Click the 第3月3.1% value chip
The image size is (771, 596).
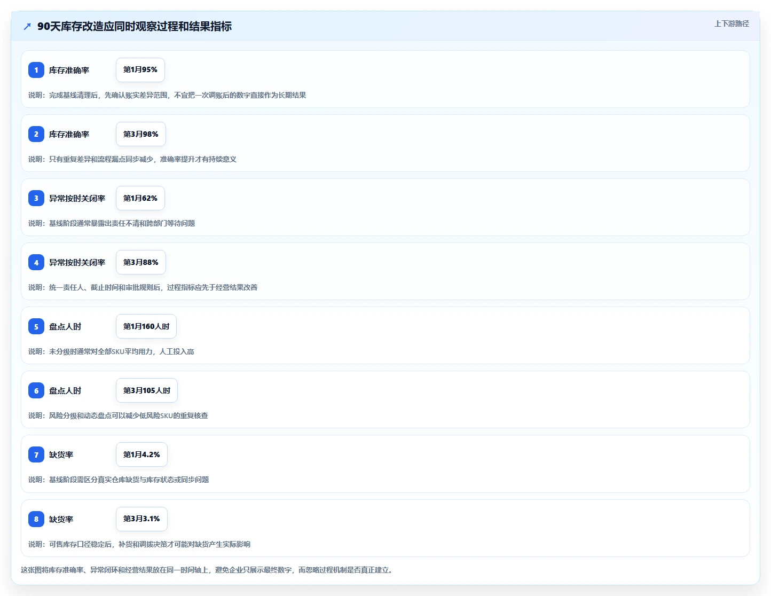click(141, 519)
